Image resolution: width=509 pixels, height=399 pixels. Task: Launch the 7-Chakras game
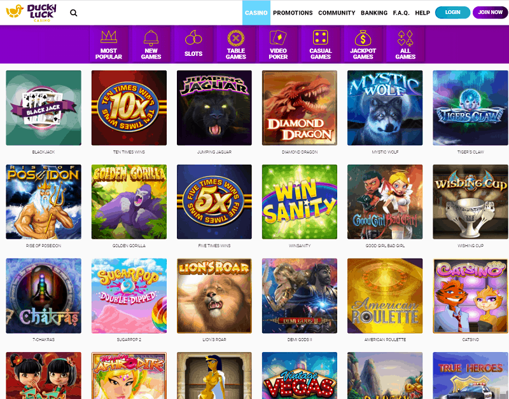(43, 296)
